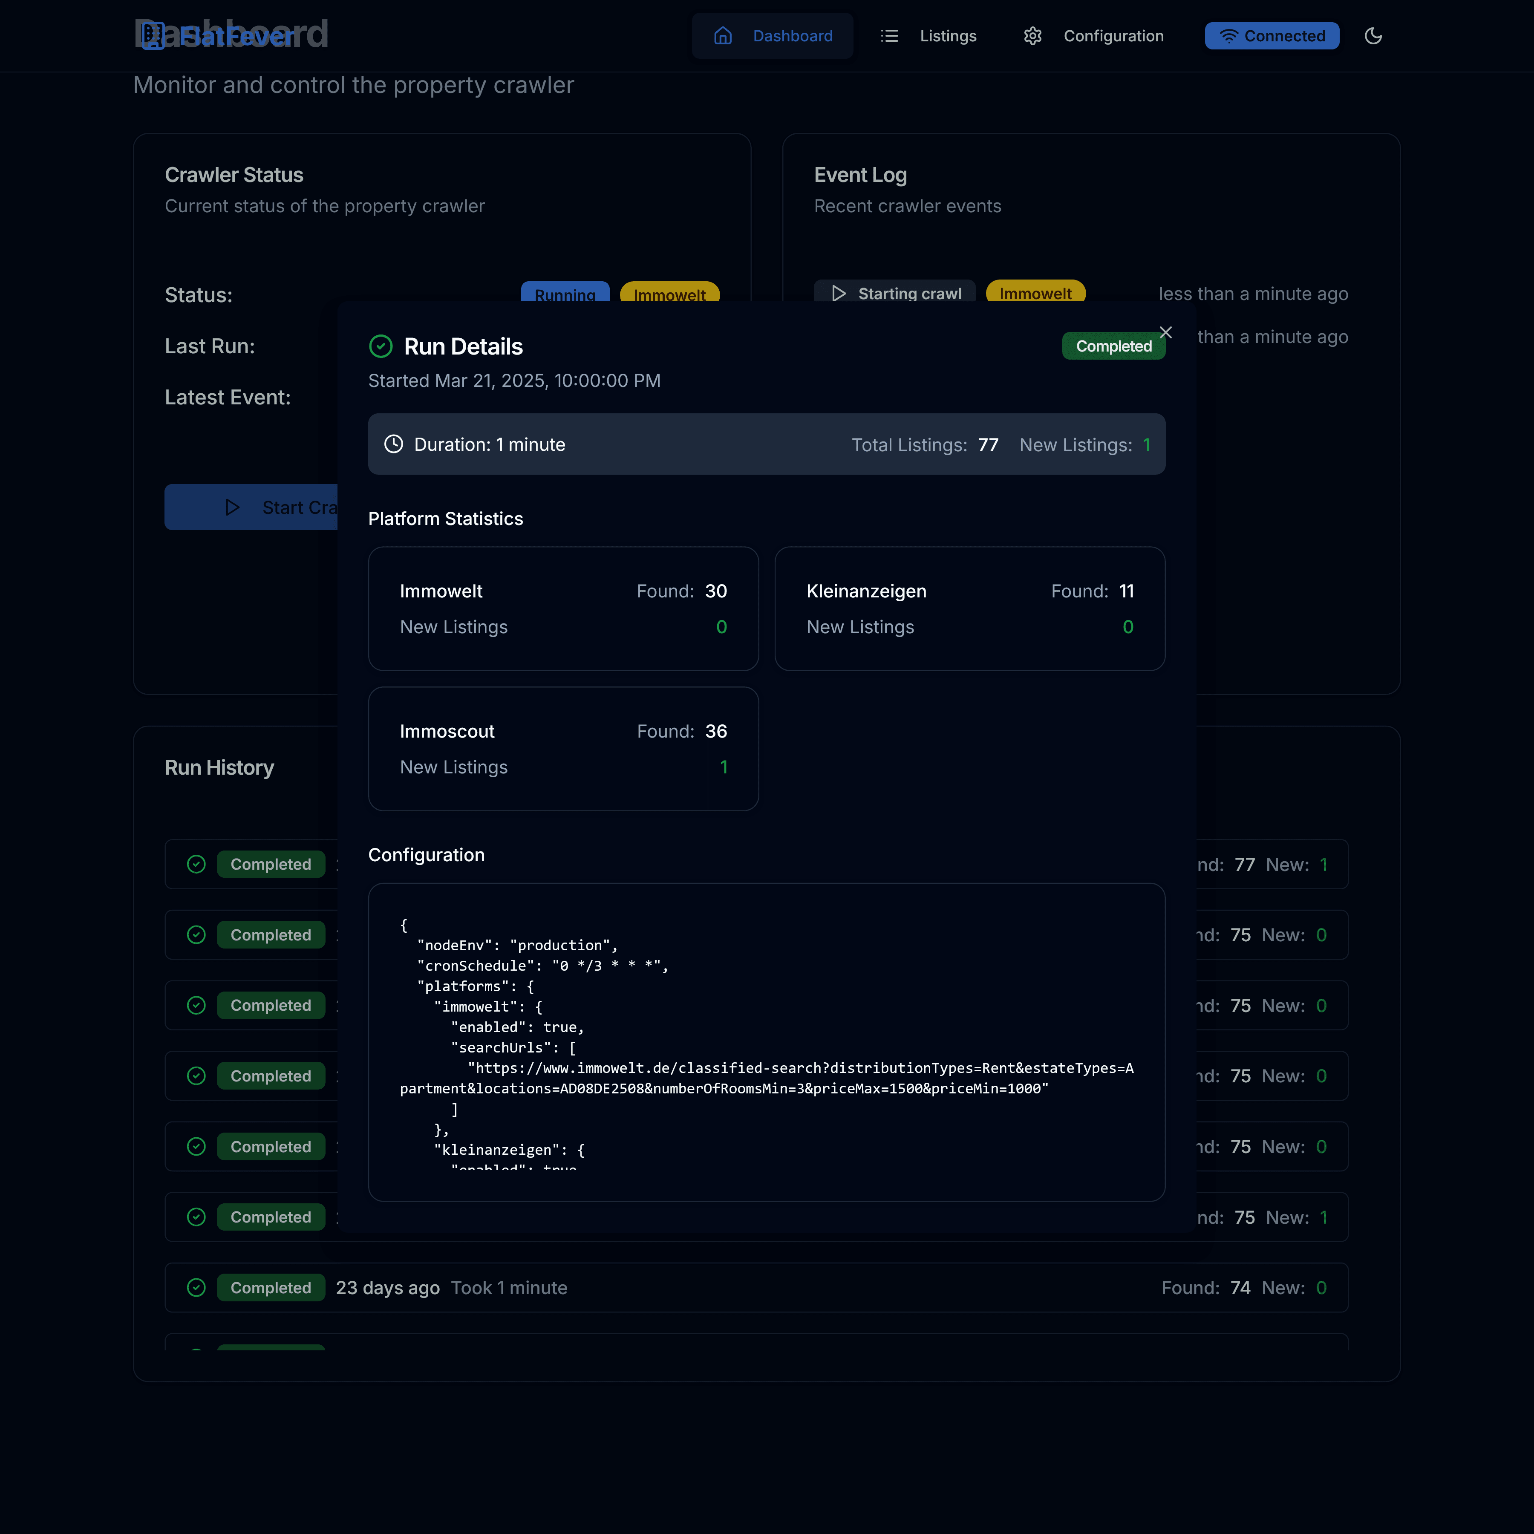This screenshot has height=1534, width=1534.
Task: Click the home icon beside Dashboard
Action: [724, 36]
